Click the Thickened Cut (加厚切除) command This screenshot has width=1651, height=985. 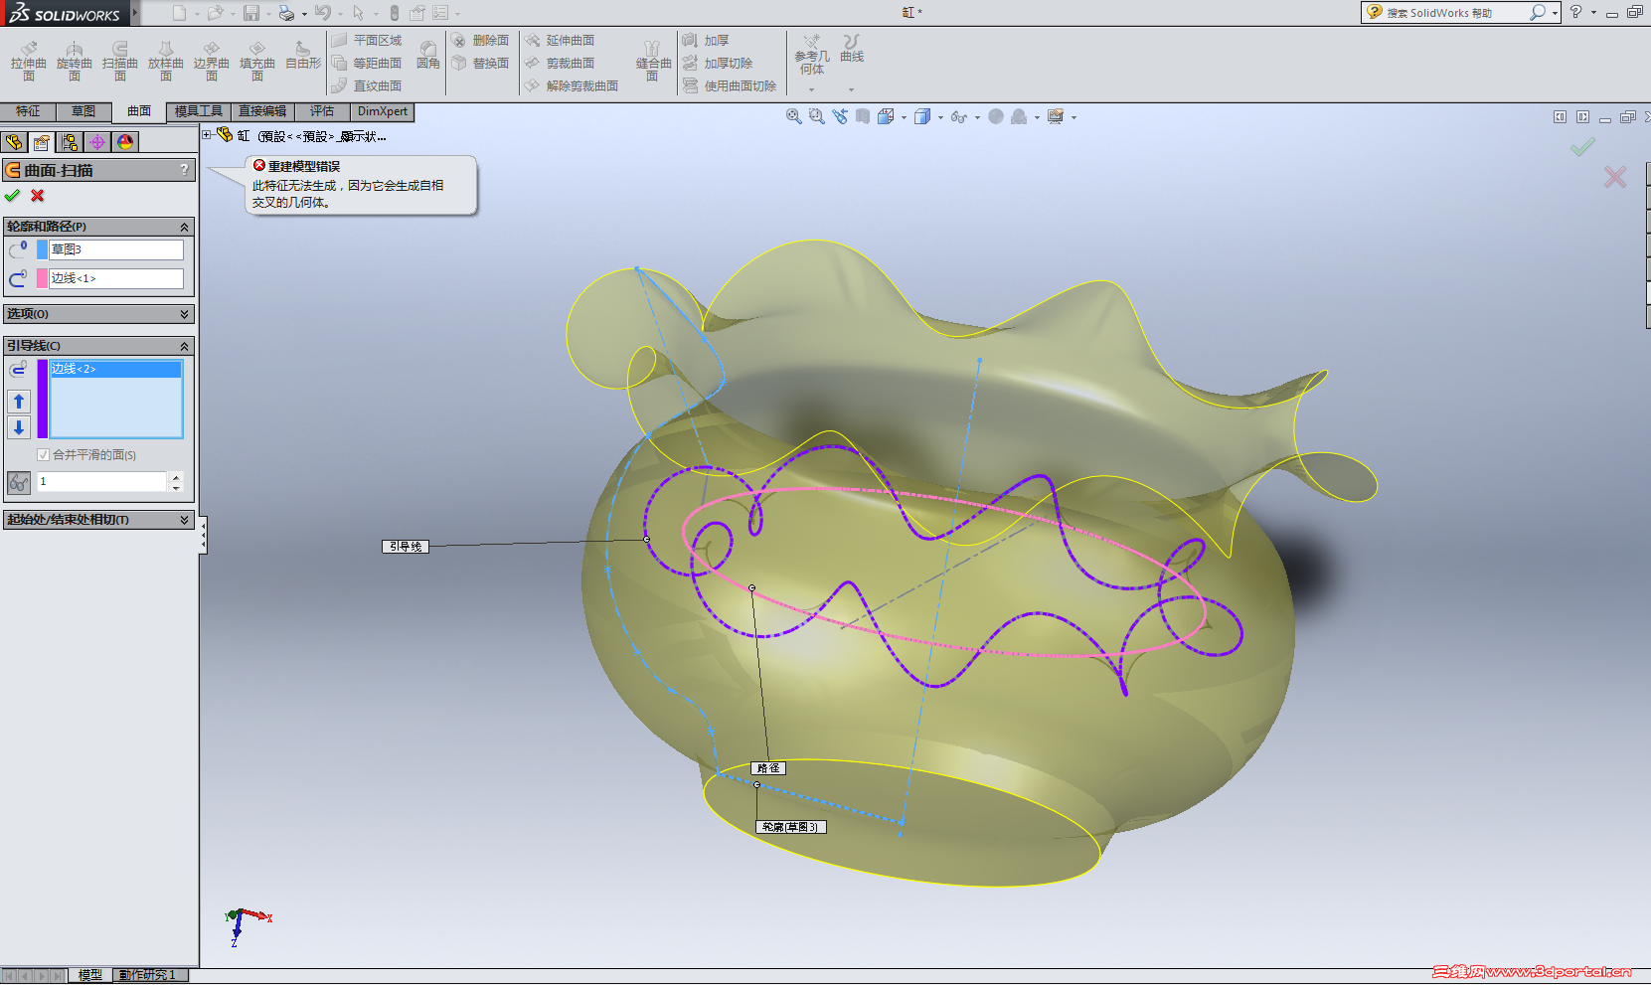718,63
